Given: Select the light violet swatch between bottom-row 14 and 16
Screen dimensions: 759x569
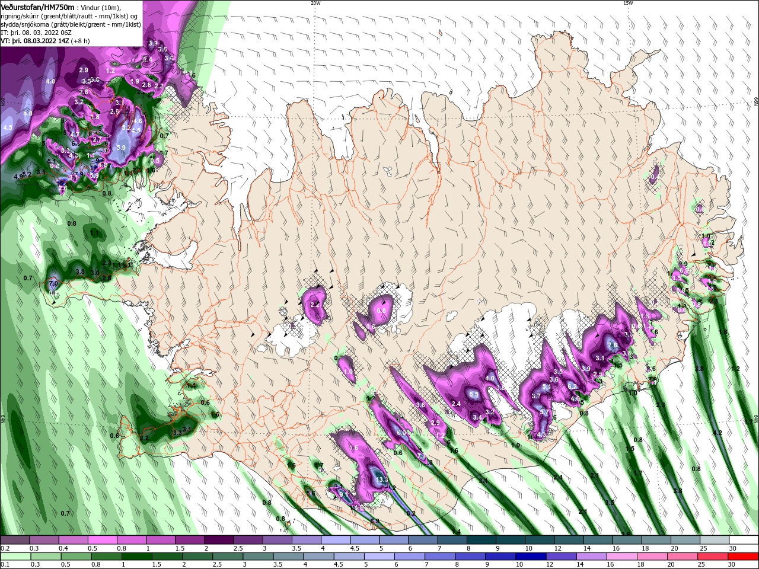Looking at the screenshot, I should (x=591, y=557).
